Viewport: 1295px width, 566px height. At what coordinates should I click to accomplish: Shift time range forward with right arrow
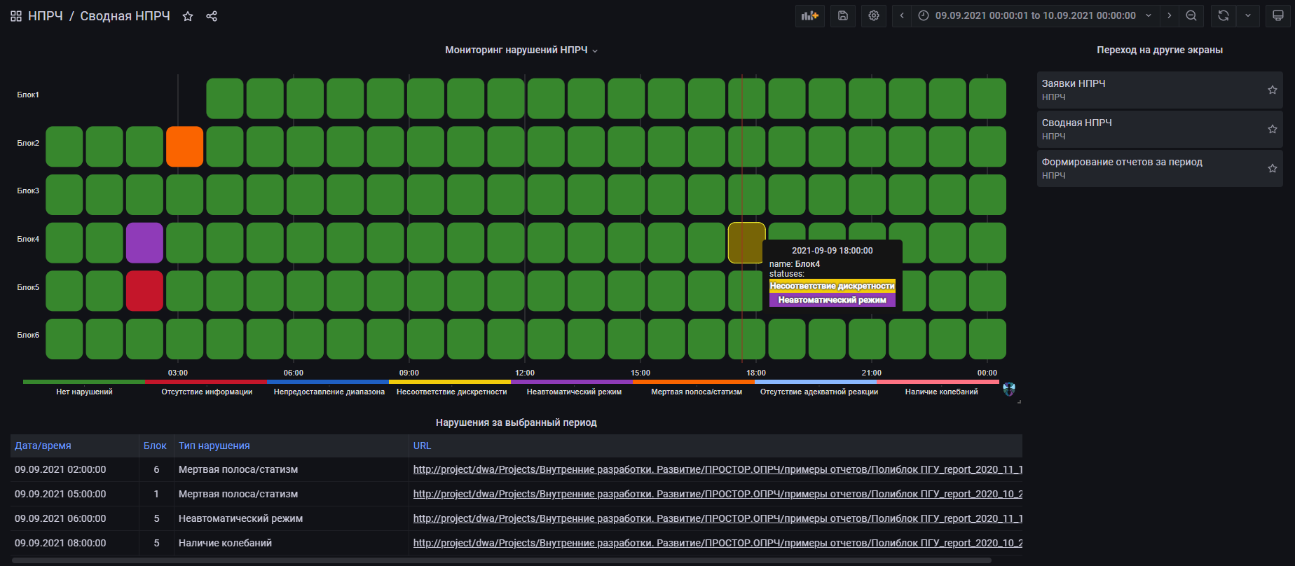(1169, 15)
